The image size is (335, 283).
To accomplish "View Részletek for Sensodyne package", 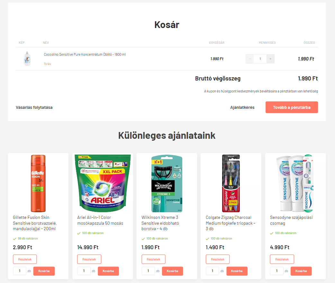I will click(282, 259).
